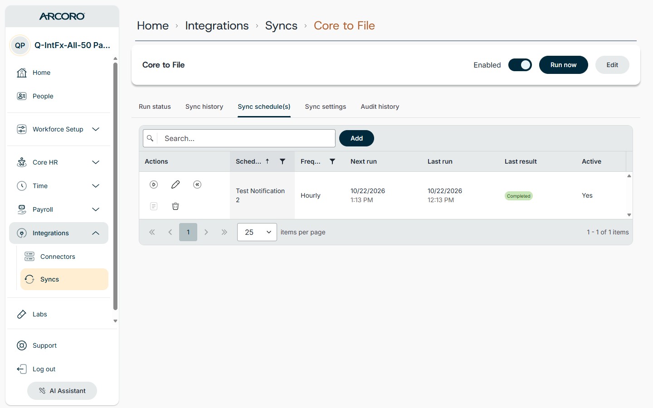
Task: Go to Home breadcrumb link
Action: click(153, 26)
